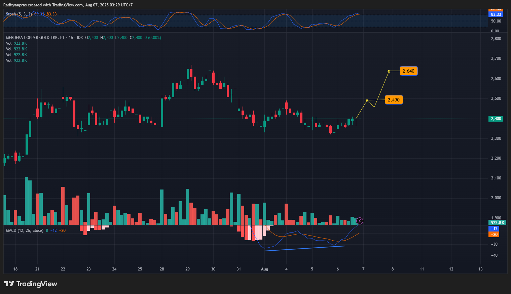Screen dimensions: 511x294
Task: Click the orange 2,640 price target label
Action: (408, 71)
